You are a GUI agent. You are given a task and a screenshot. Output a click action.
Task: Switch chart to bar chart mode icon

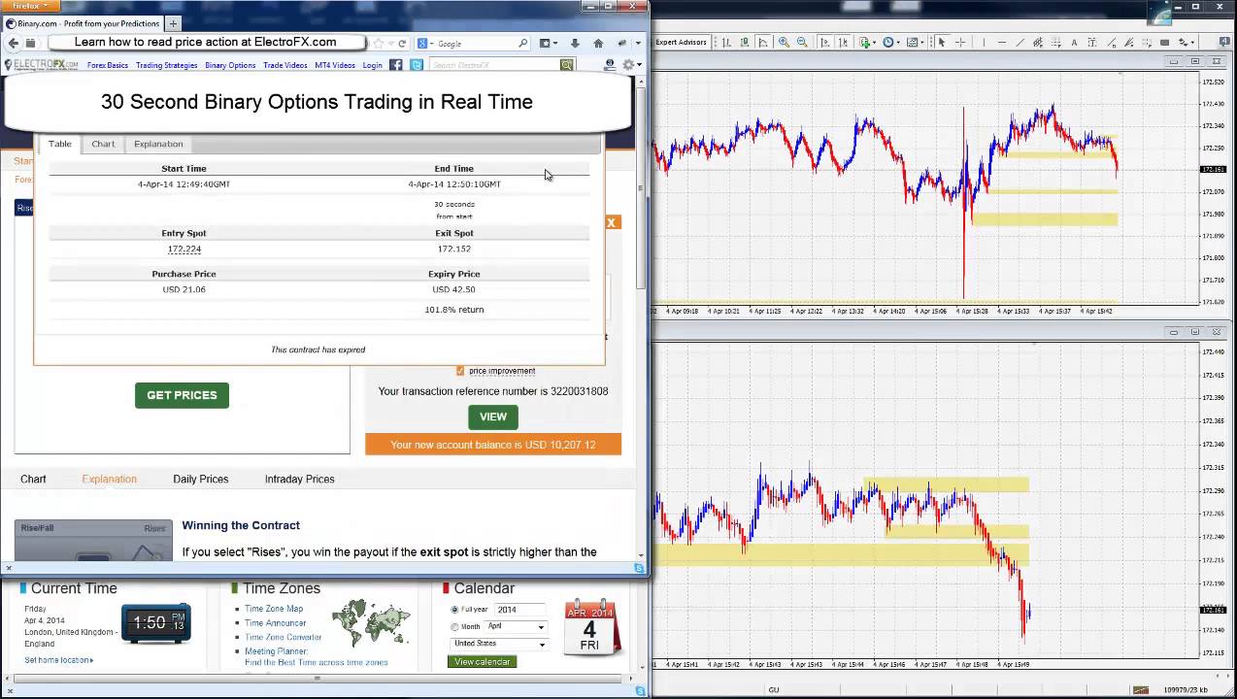point(728,43)
